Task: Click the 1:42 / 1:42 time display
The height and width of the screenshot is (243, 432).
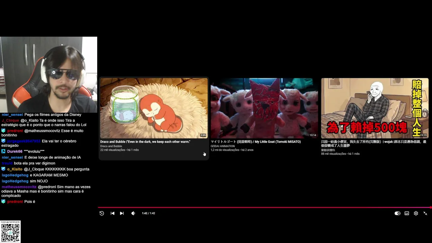Action: coord(148,213)
